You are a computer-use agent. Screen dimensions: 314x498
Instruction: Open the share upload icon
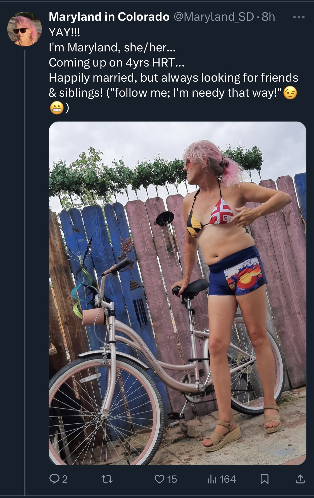(x=300, y=479)
